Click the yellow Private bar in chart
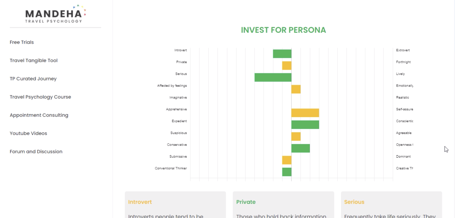The image size is (455, 218). point(287,66)
